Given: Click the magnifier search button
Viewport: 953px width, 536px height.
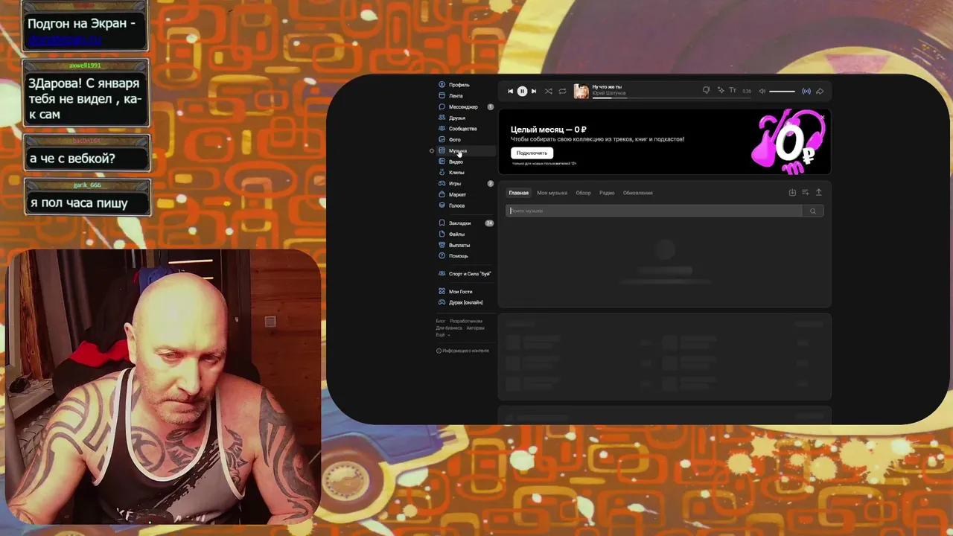Looking at the screenshot, I should (x=813, y=211).
